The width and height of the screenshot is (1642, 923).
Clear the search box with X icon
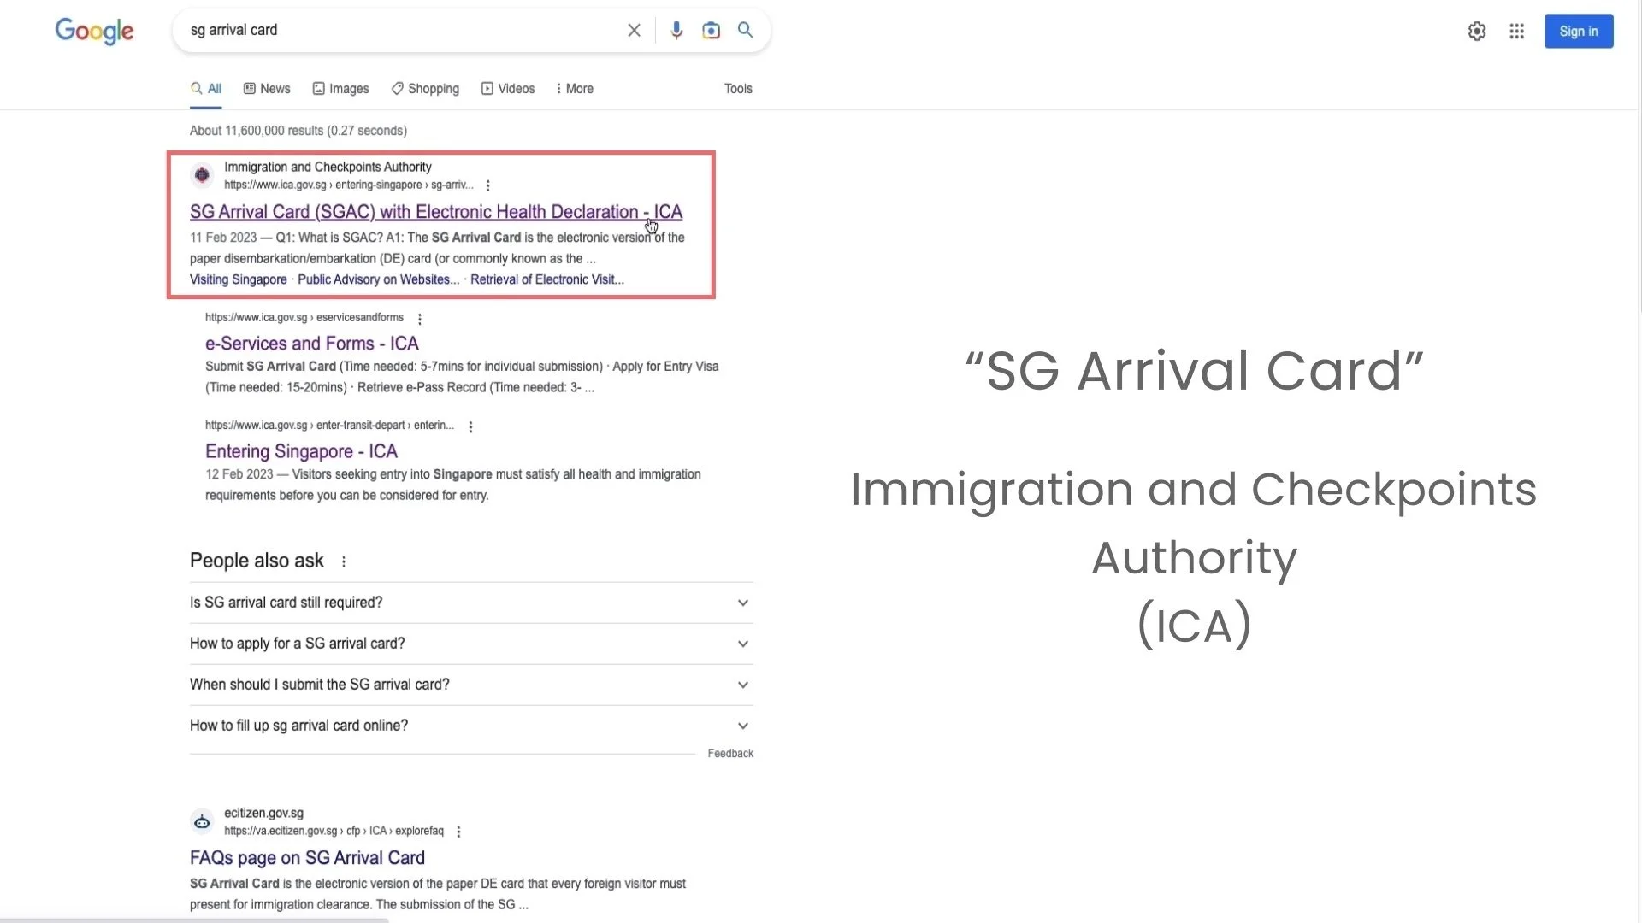pos(634,31)
